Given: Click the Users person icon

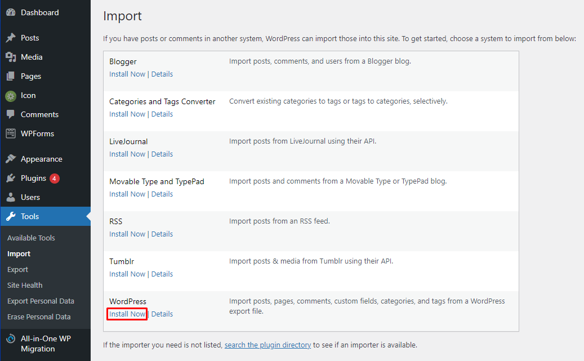Looking at the screenshot, I should pyautogui.click(x=11, y=197).
